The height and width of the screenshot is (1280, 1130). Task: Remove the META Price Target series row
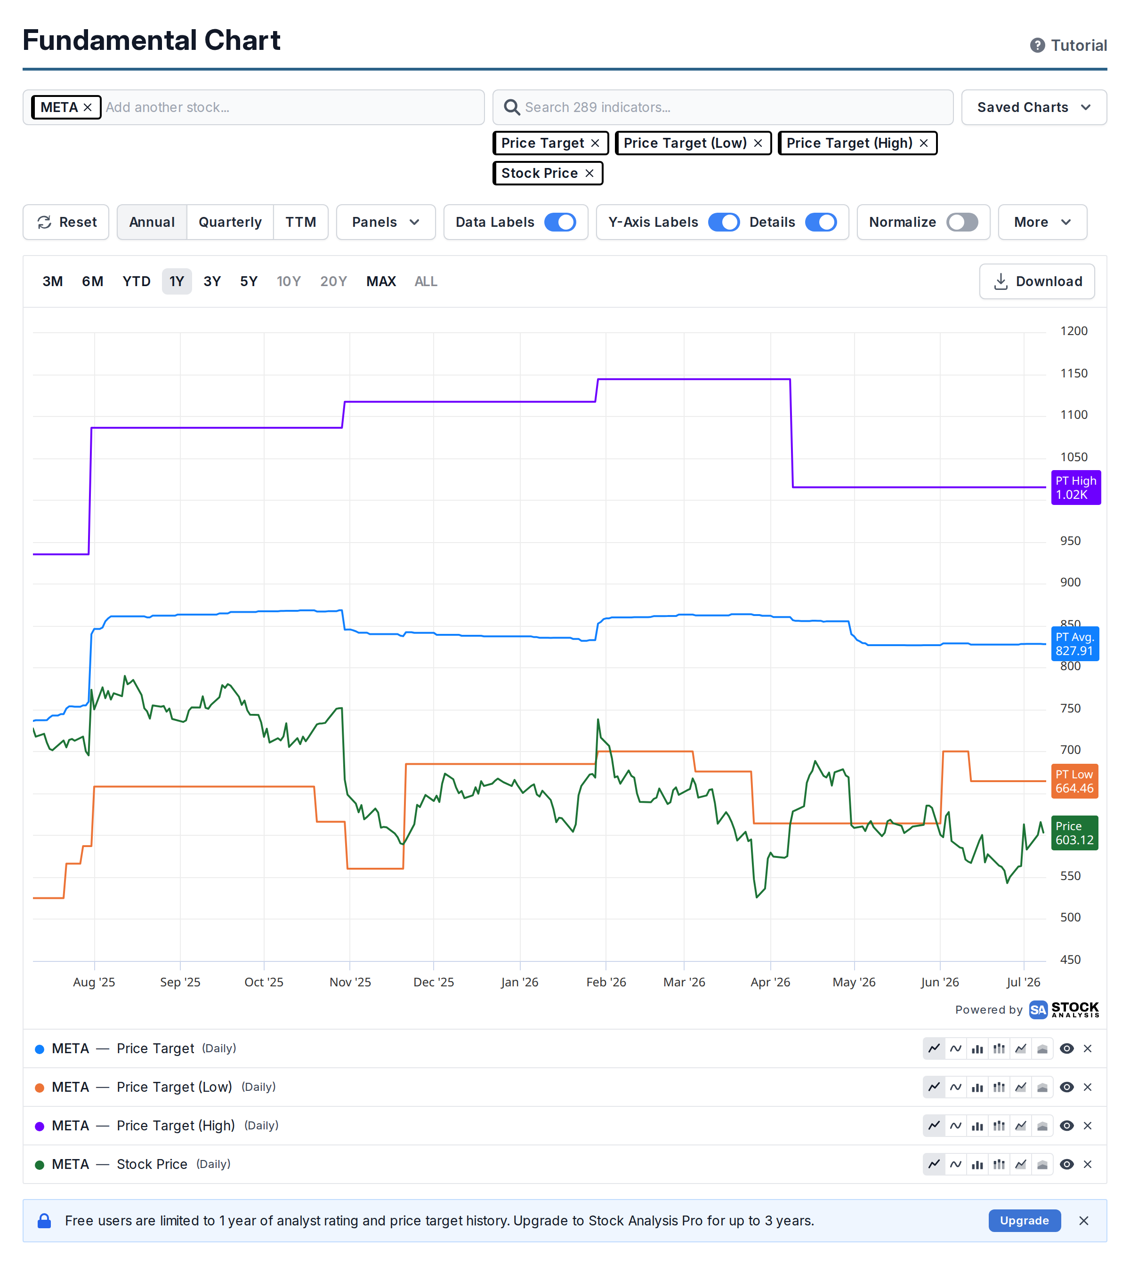coord(1088,1048)
